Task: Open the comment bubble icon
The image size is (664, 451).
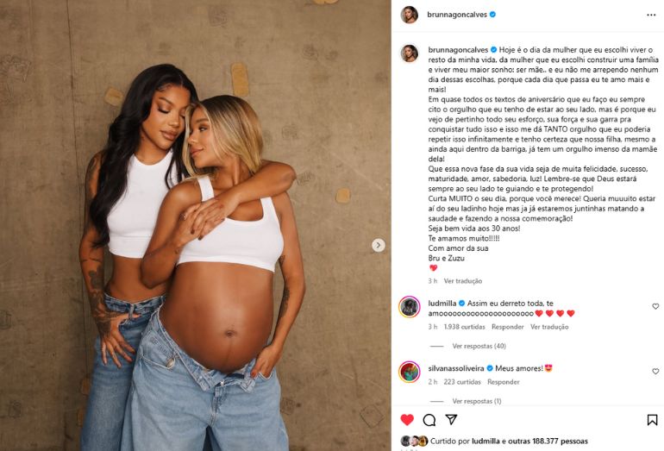Action: coord(429,420)
